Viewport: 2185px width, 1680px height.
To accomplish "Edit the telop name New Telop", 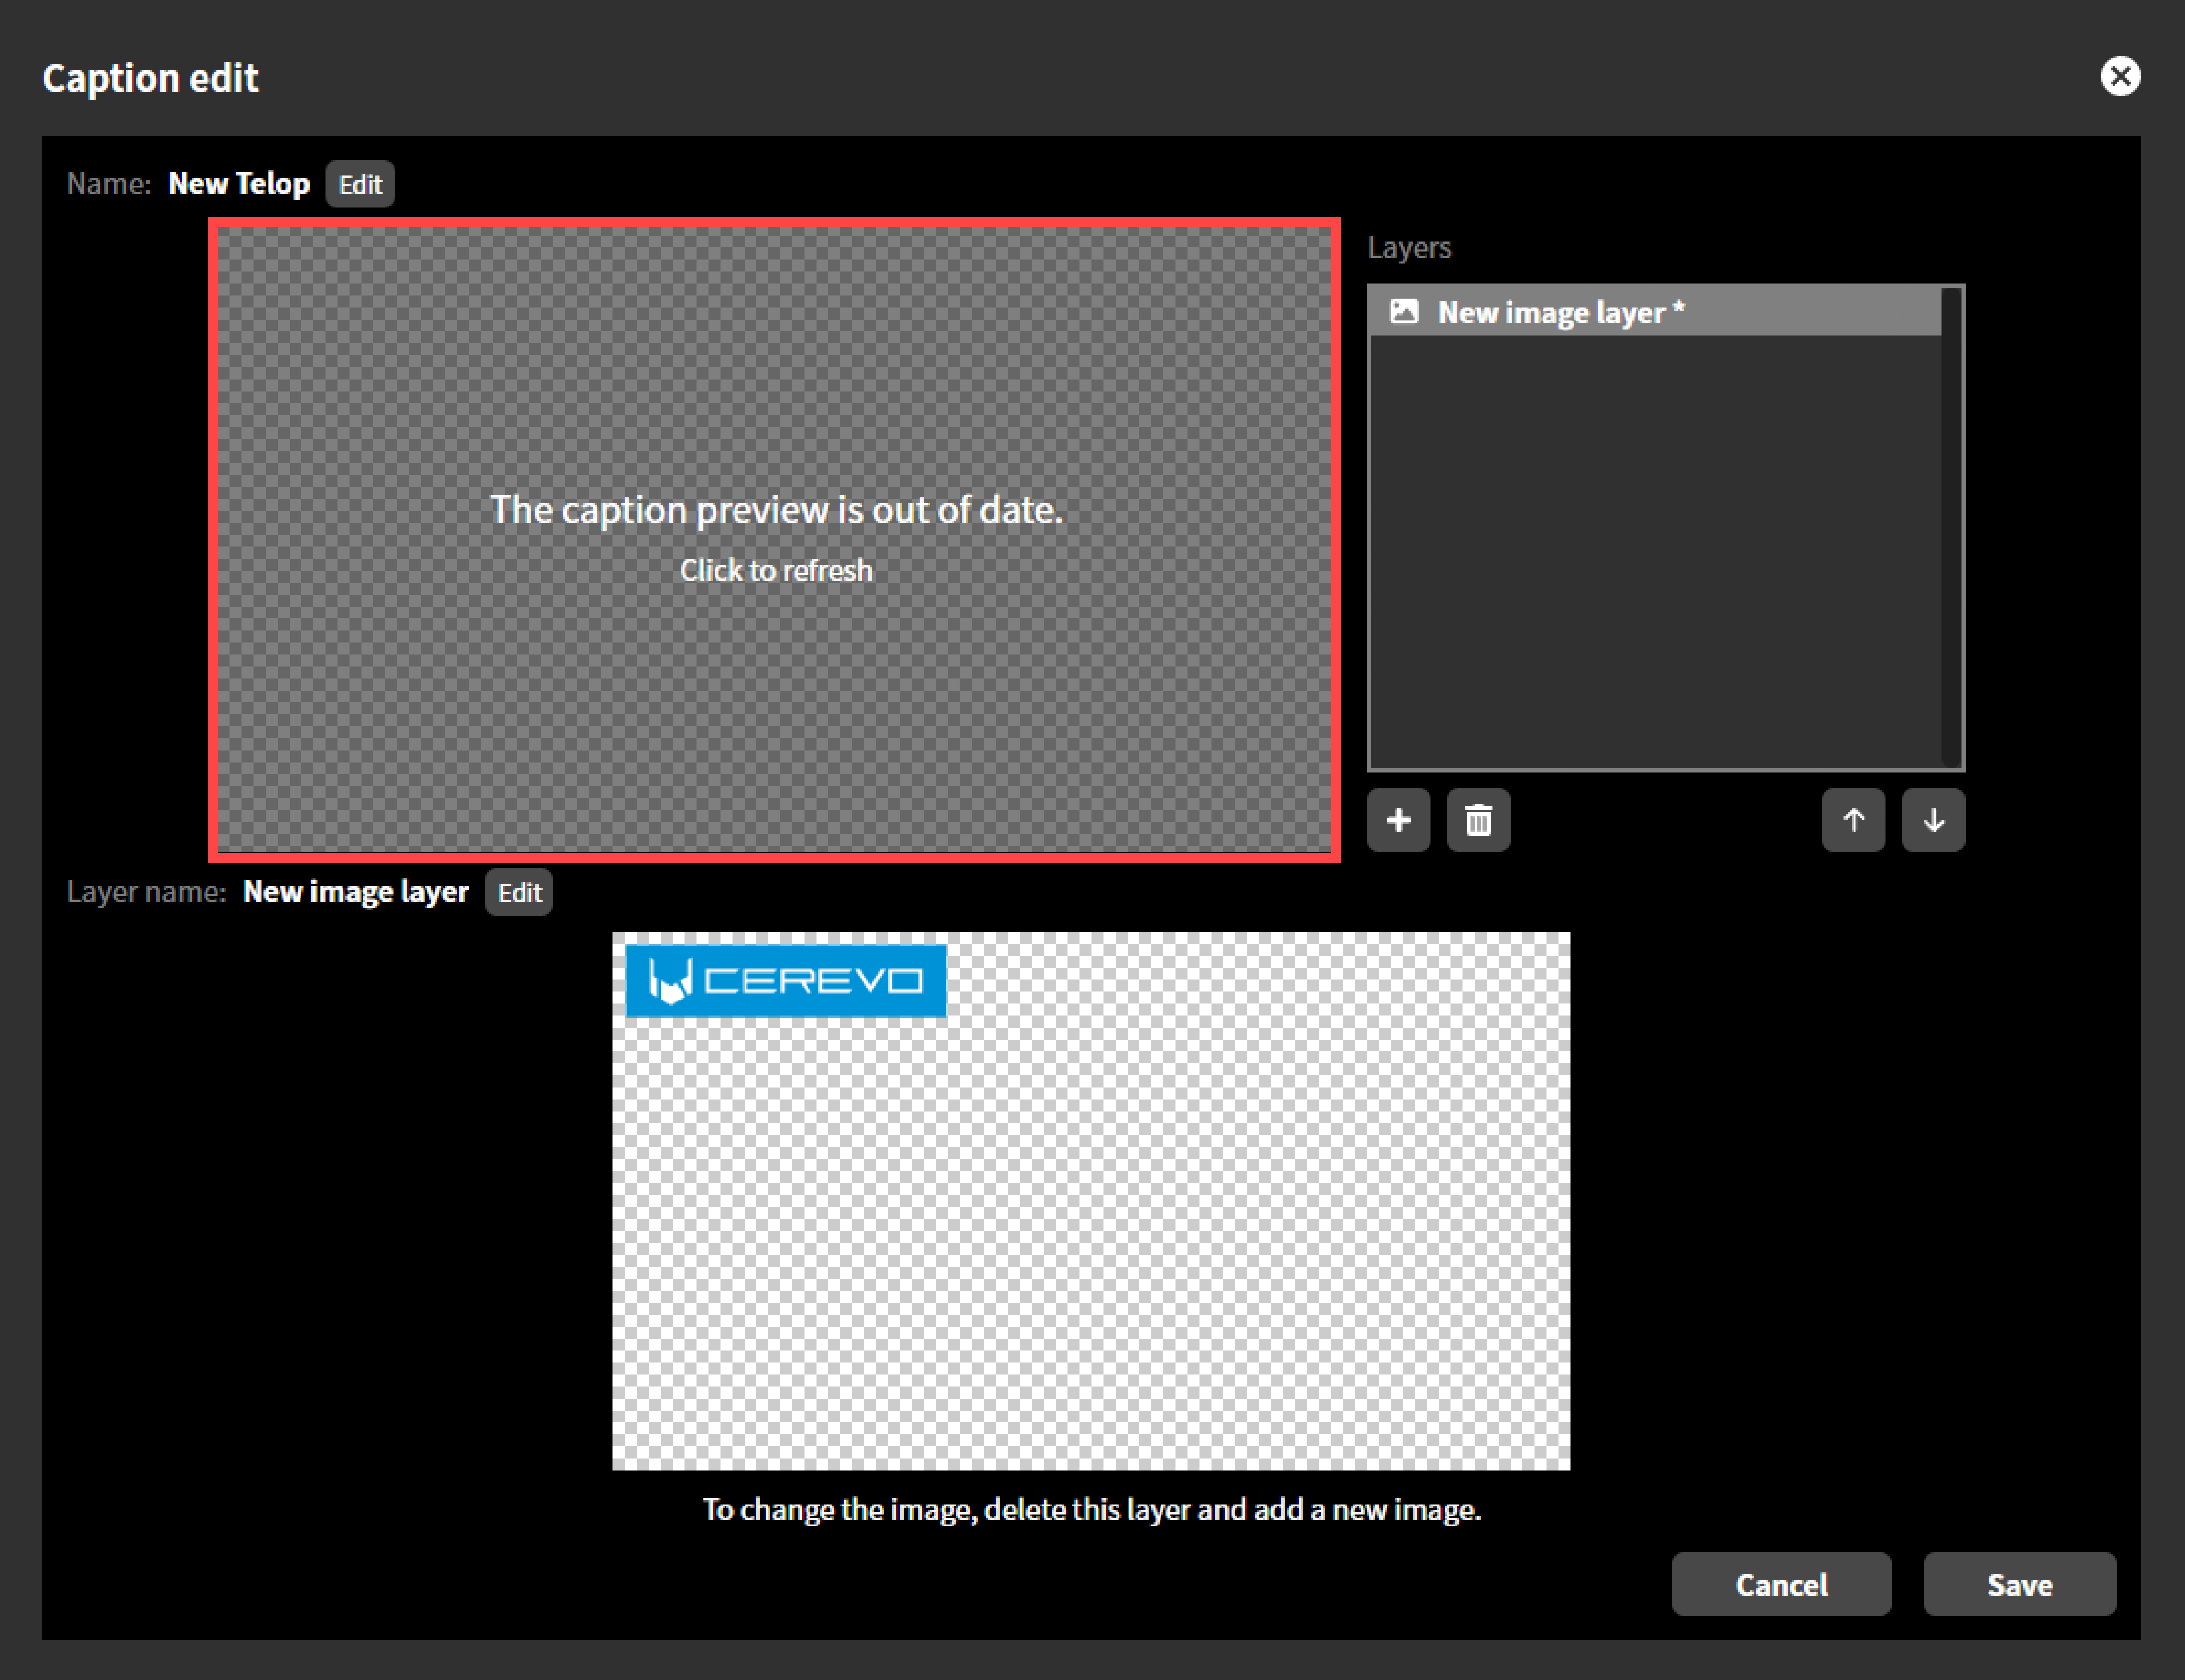I will pos(360,183).
